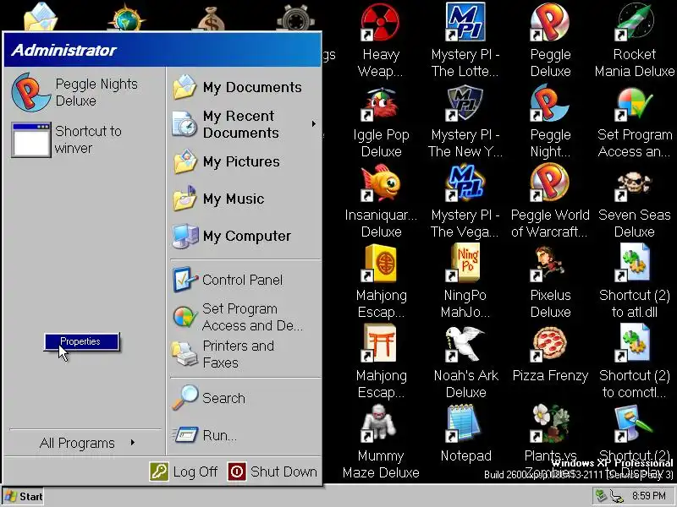Click the clock showing 8:59 PM
This screenshot has width=677, height=507.
[649, 496]
